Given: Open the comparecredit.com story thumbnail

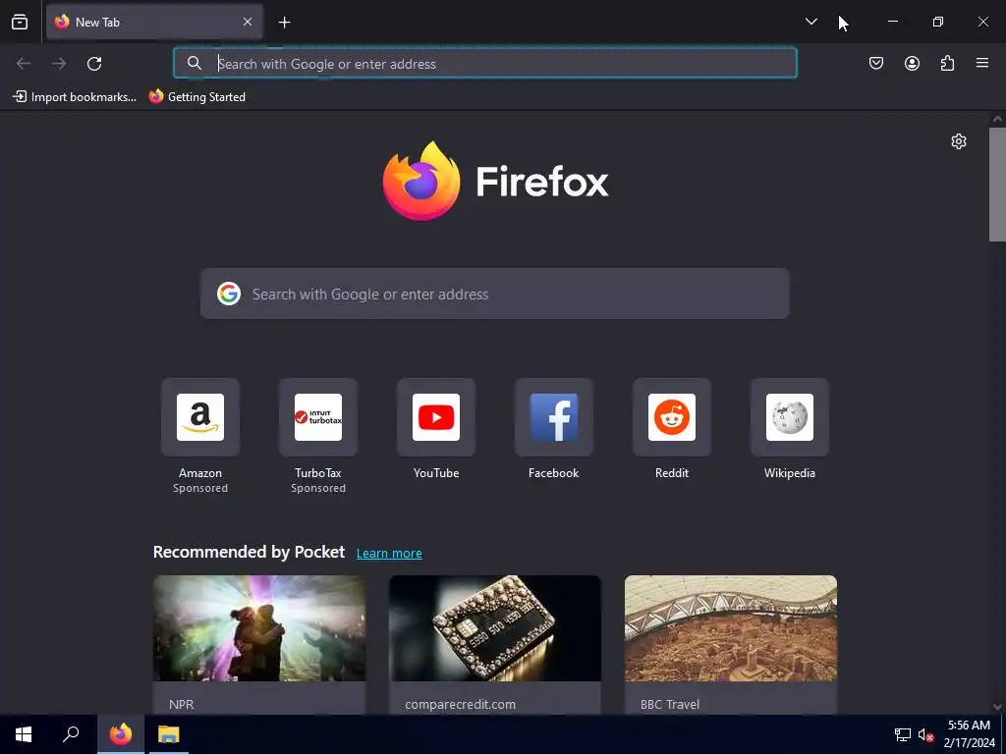Looking at the screenshot, I should [495, 628].
